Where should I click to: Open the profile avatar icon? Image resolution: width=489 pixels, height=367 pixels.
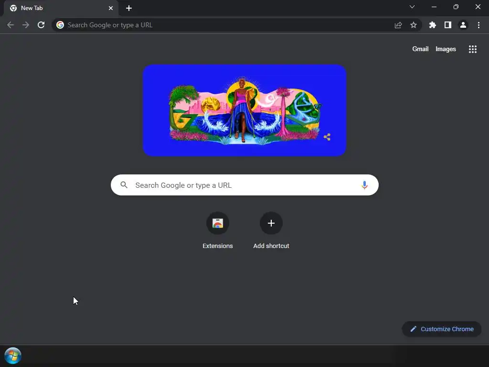pyautogui.click(x=463, y=25)
